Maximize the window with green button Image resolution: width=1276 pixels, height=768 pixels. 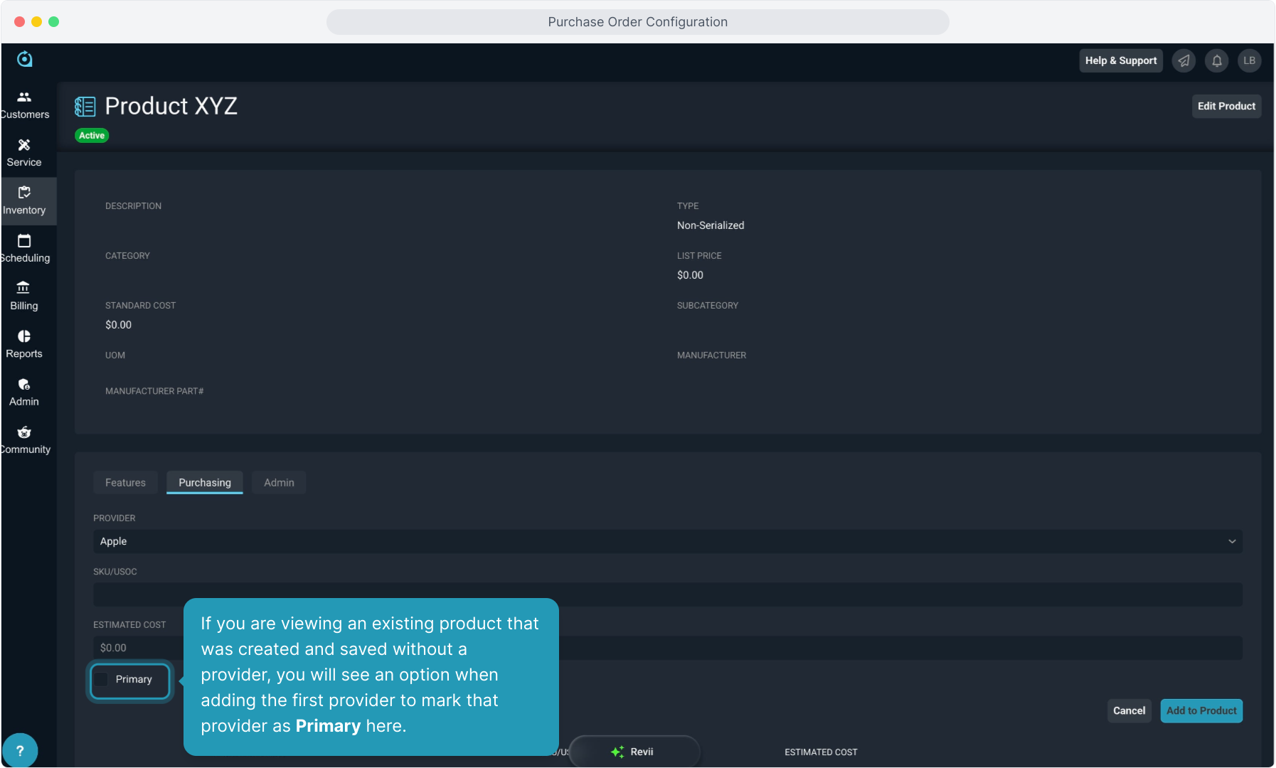coord(53,22)
